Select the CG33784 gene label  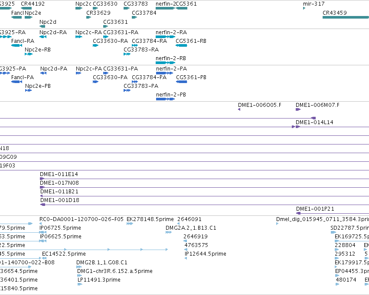144,13
